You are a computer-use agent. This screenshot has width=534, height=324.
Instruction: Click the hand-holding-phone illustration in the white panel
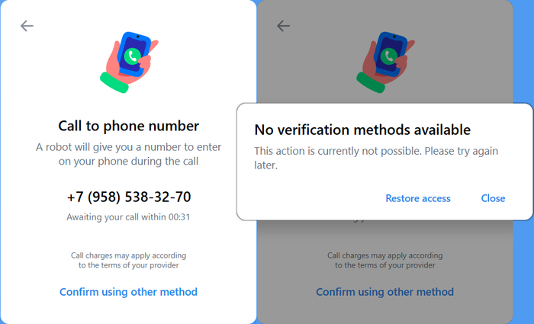pyautogui.click(x=129, y=62)
